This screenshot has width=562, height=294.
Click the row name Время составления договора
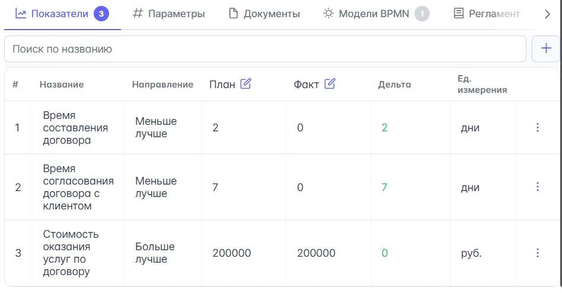[66, 128]
